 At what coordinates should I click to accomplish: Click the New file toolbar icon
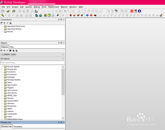coord(3,11)
